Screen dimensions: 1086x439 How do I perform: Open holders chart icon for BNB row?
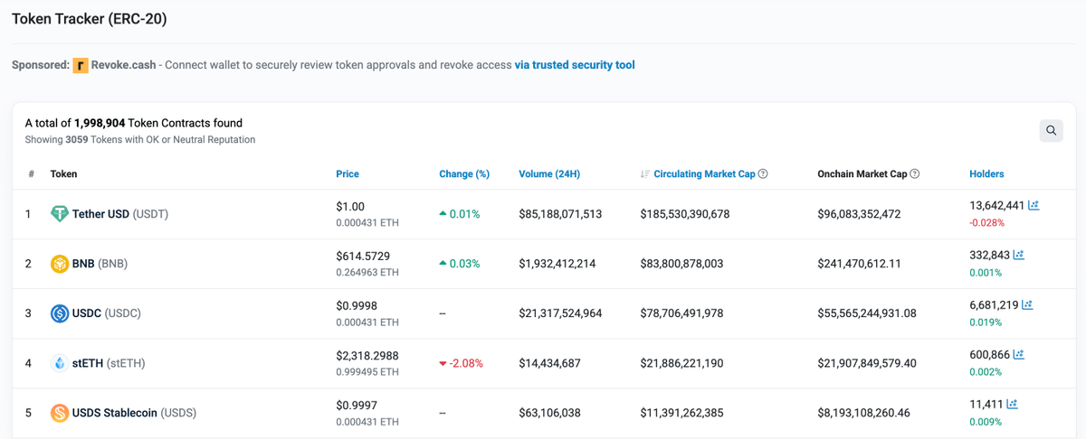tap(1018, 256)
